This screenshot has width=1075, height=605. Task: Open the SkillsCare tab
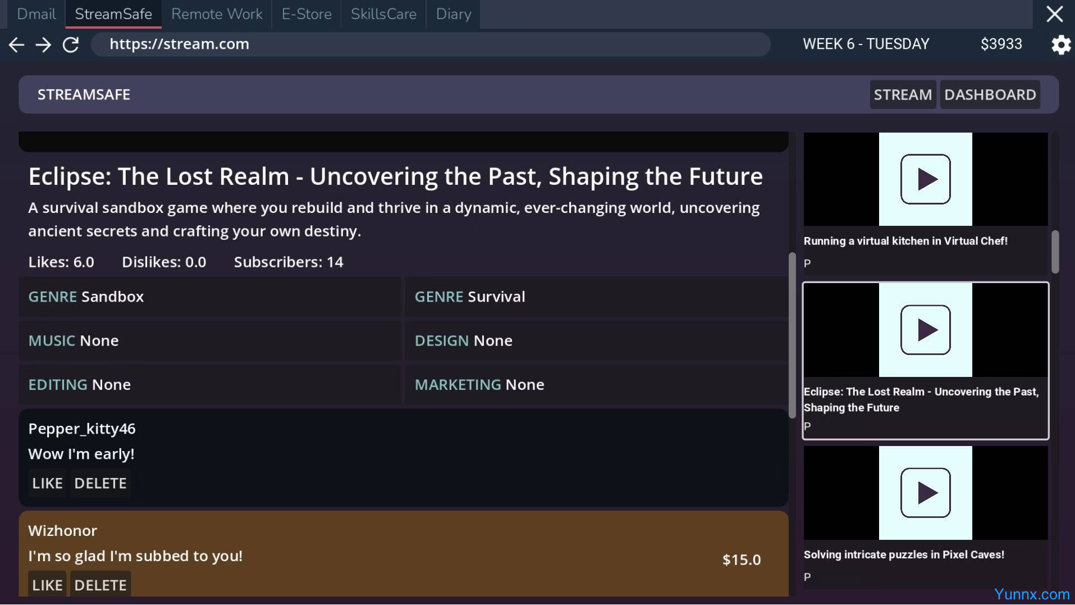[x=383, y=14]
